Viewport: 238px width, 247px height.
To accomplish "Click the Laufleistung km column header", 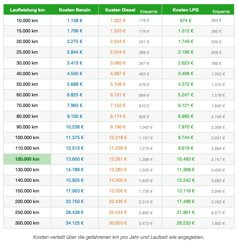I will [x=27, y=10].
